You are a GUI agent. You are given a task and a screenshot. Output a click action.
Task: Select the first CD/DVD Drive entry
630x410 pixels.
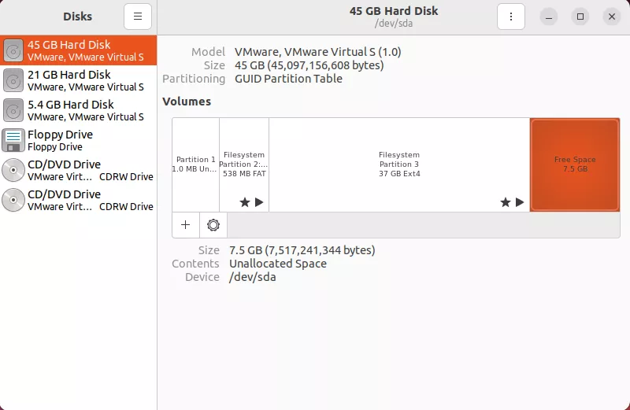78,170
